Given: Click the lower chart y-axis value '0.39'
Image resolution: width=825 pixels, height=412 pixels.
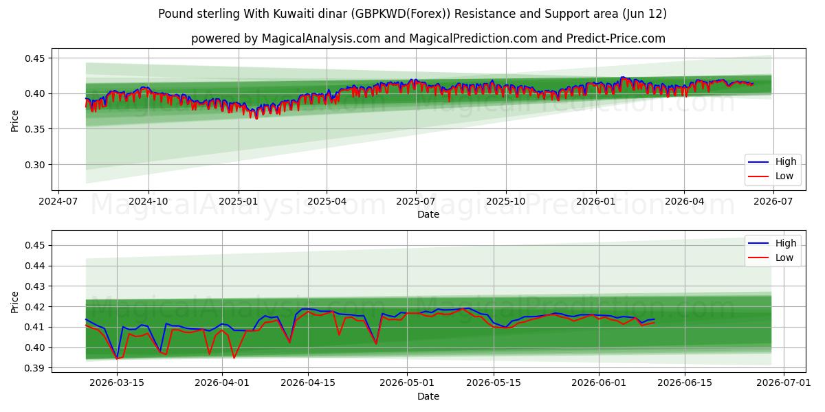Looking at the screenshot, I should coord(34,369).
